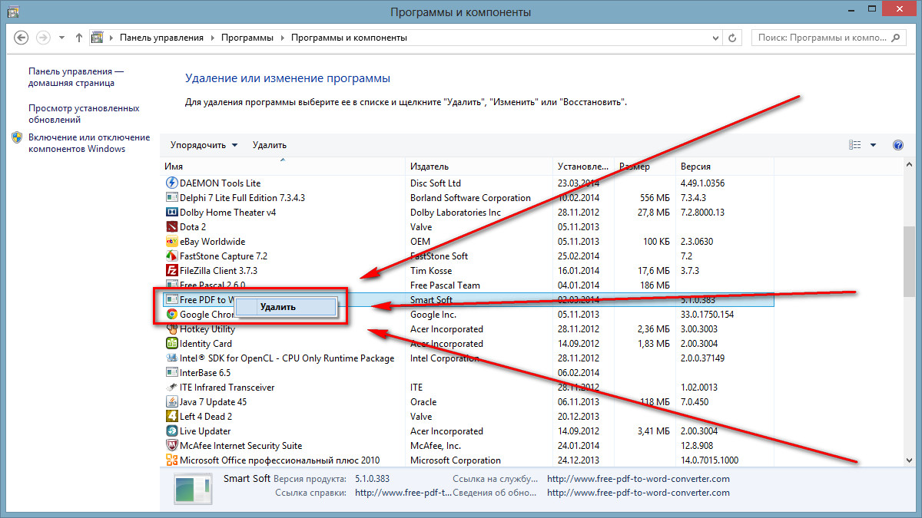Select the 23.03.2014 install date cell
The width and height of the screenshot is (922, 518).
tap(579, 183)
